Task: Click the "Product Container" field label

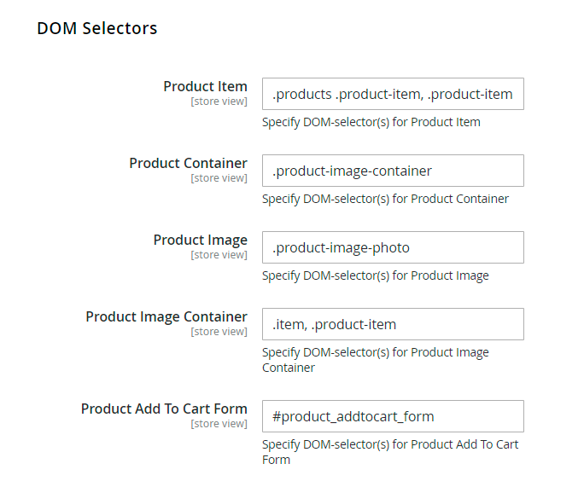Action: click(x=188, y=163)
